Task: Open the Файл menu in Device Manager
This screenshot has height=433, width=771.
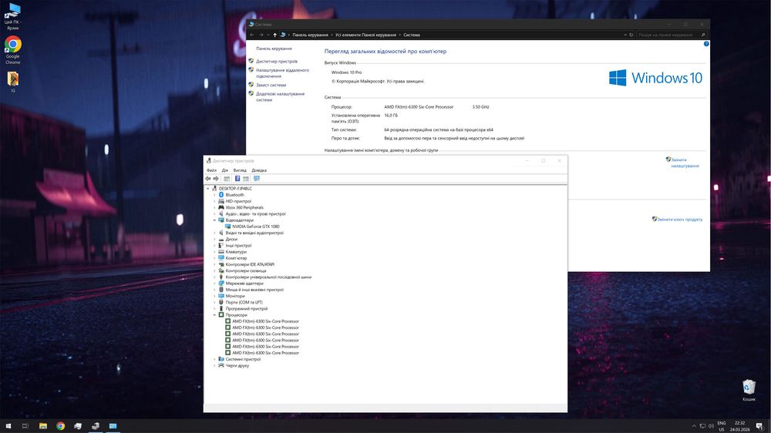Action: tap(211, 170)
